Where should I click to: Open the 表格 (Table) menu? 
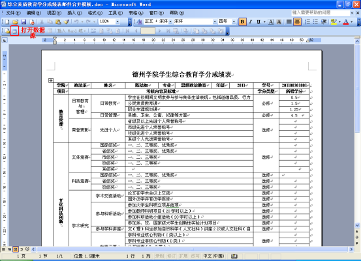pyautogui.click(x=136, y=13)
